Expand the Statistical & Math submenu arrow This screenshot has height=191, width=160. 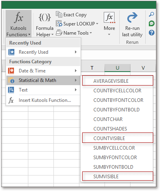(76, 80)
